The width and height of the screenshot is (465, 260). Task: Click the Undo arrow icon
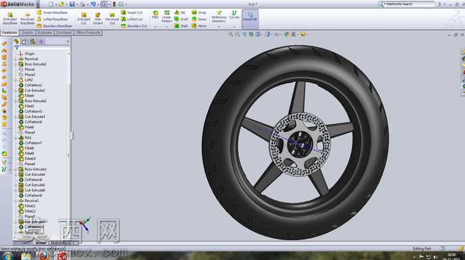[x=93, y=4]
